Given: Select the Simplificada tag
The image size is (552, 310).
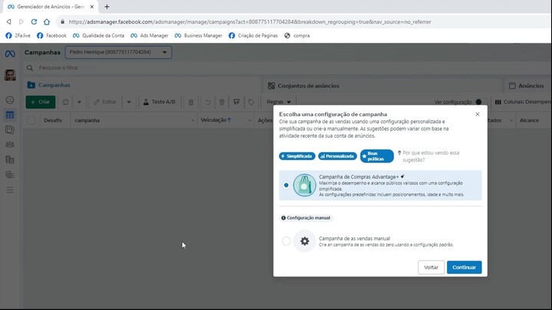Looking at the screenshot, I should coord(297,156).
